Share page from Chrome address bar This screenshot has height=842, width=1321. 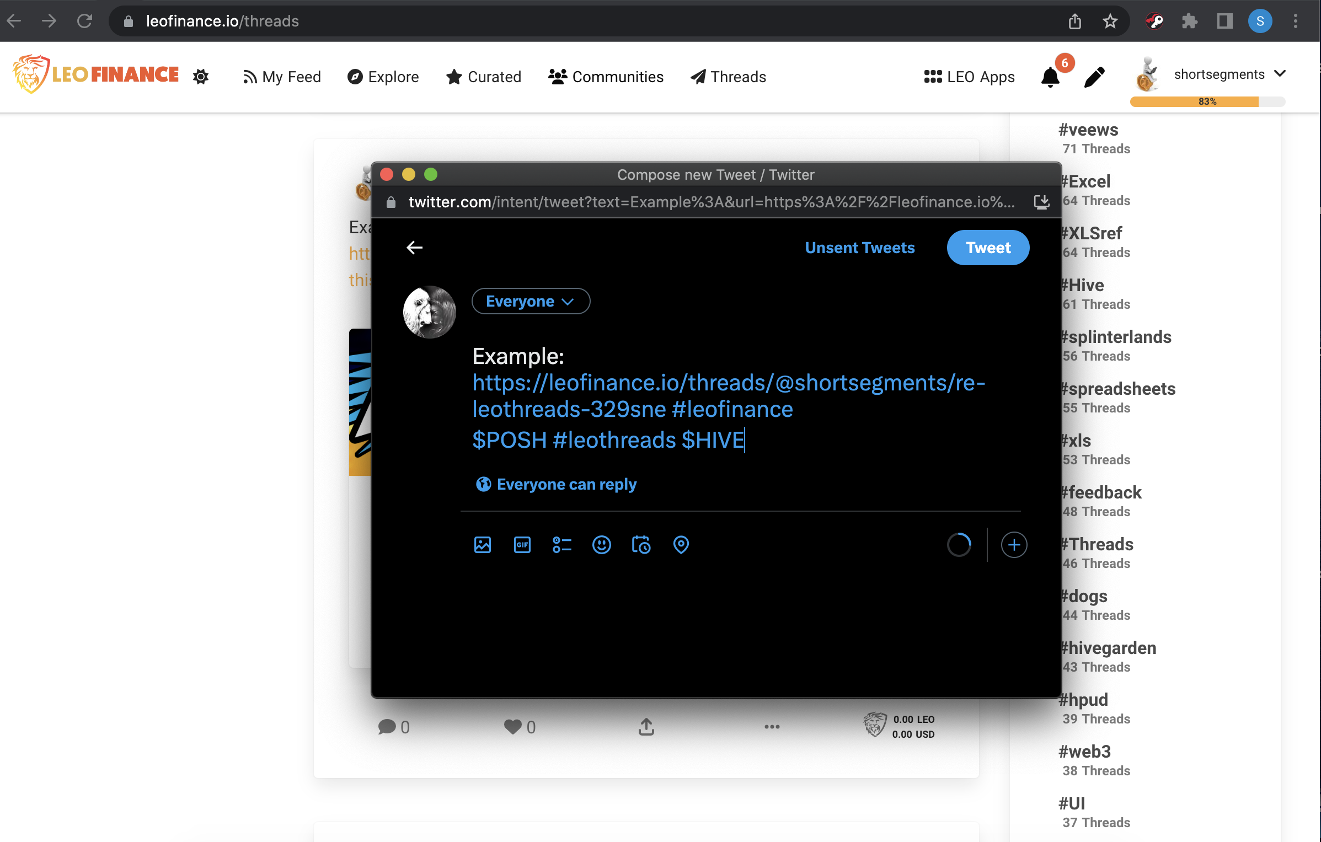pos(1074,22)
